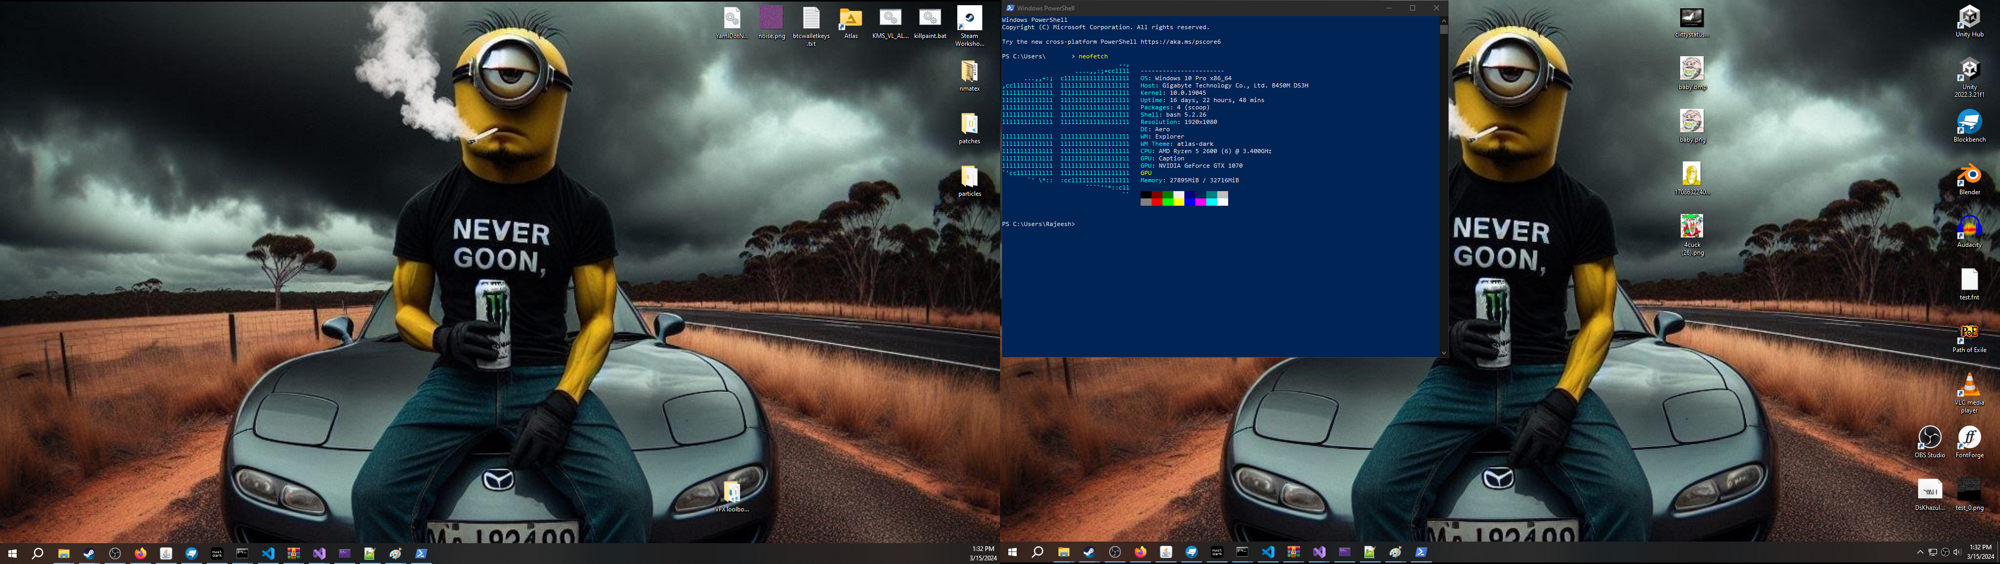Open Command Prompt on left monitor taskbar

point(242,553)
